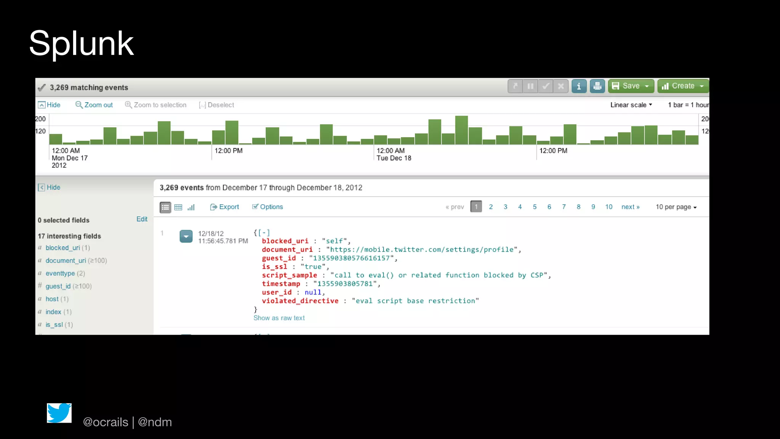Image resolution: width=780 pixels, height=439 pixels.
Task: Pause the running search
Action: [x=530, y=86]
